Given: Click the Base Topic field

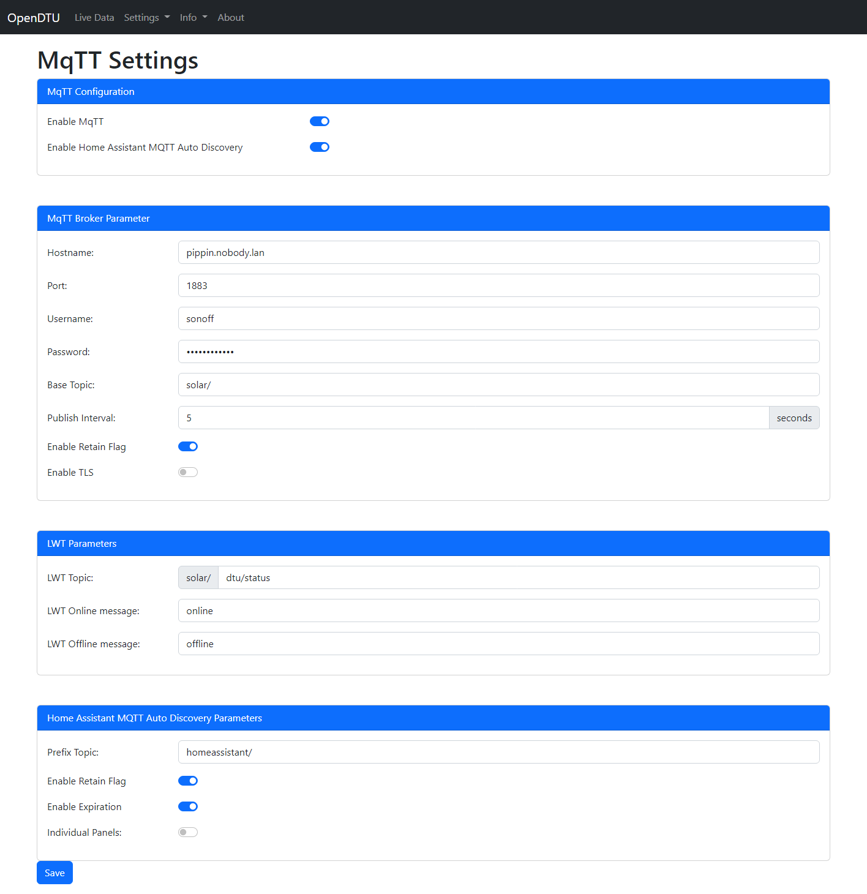Looking at the screenshot, I should 498,385.
